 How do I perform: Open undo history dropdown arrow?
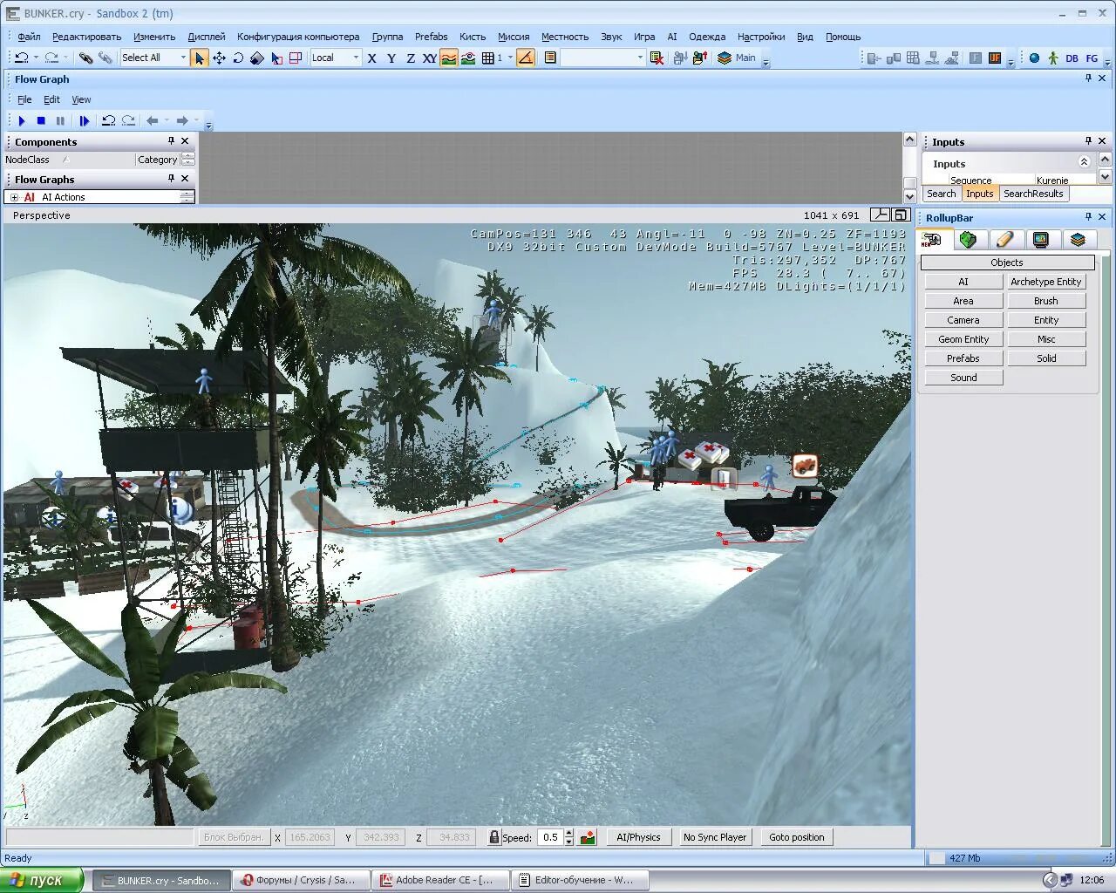(x=36, y=58)
